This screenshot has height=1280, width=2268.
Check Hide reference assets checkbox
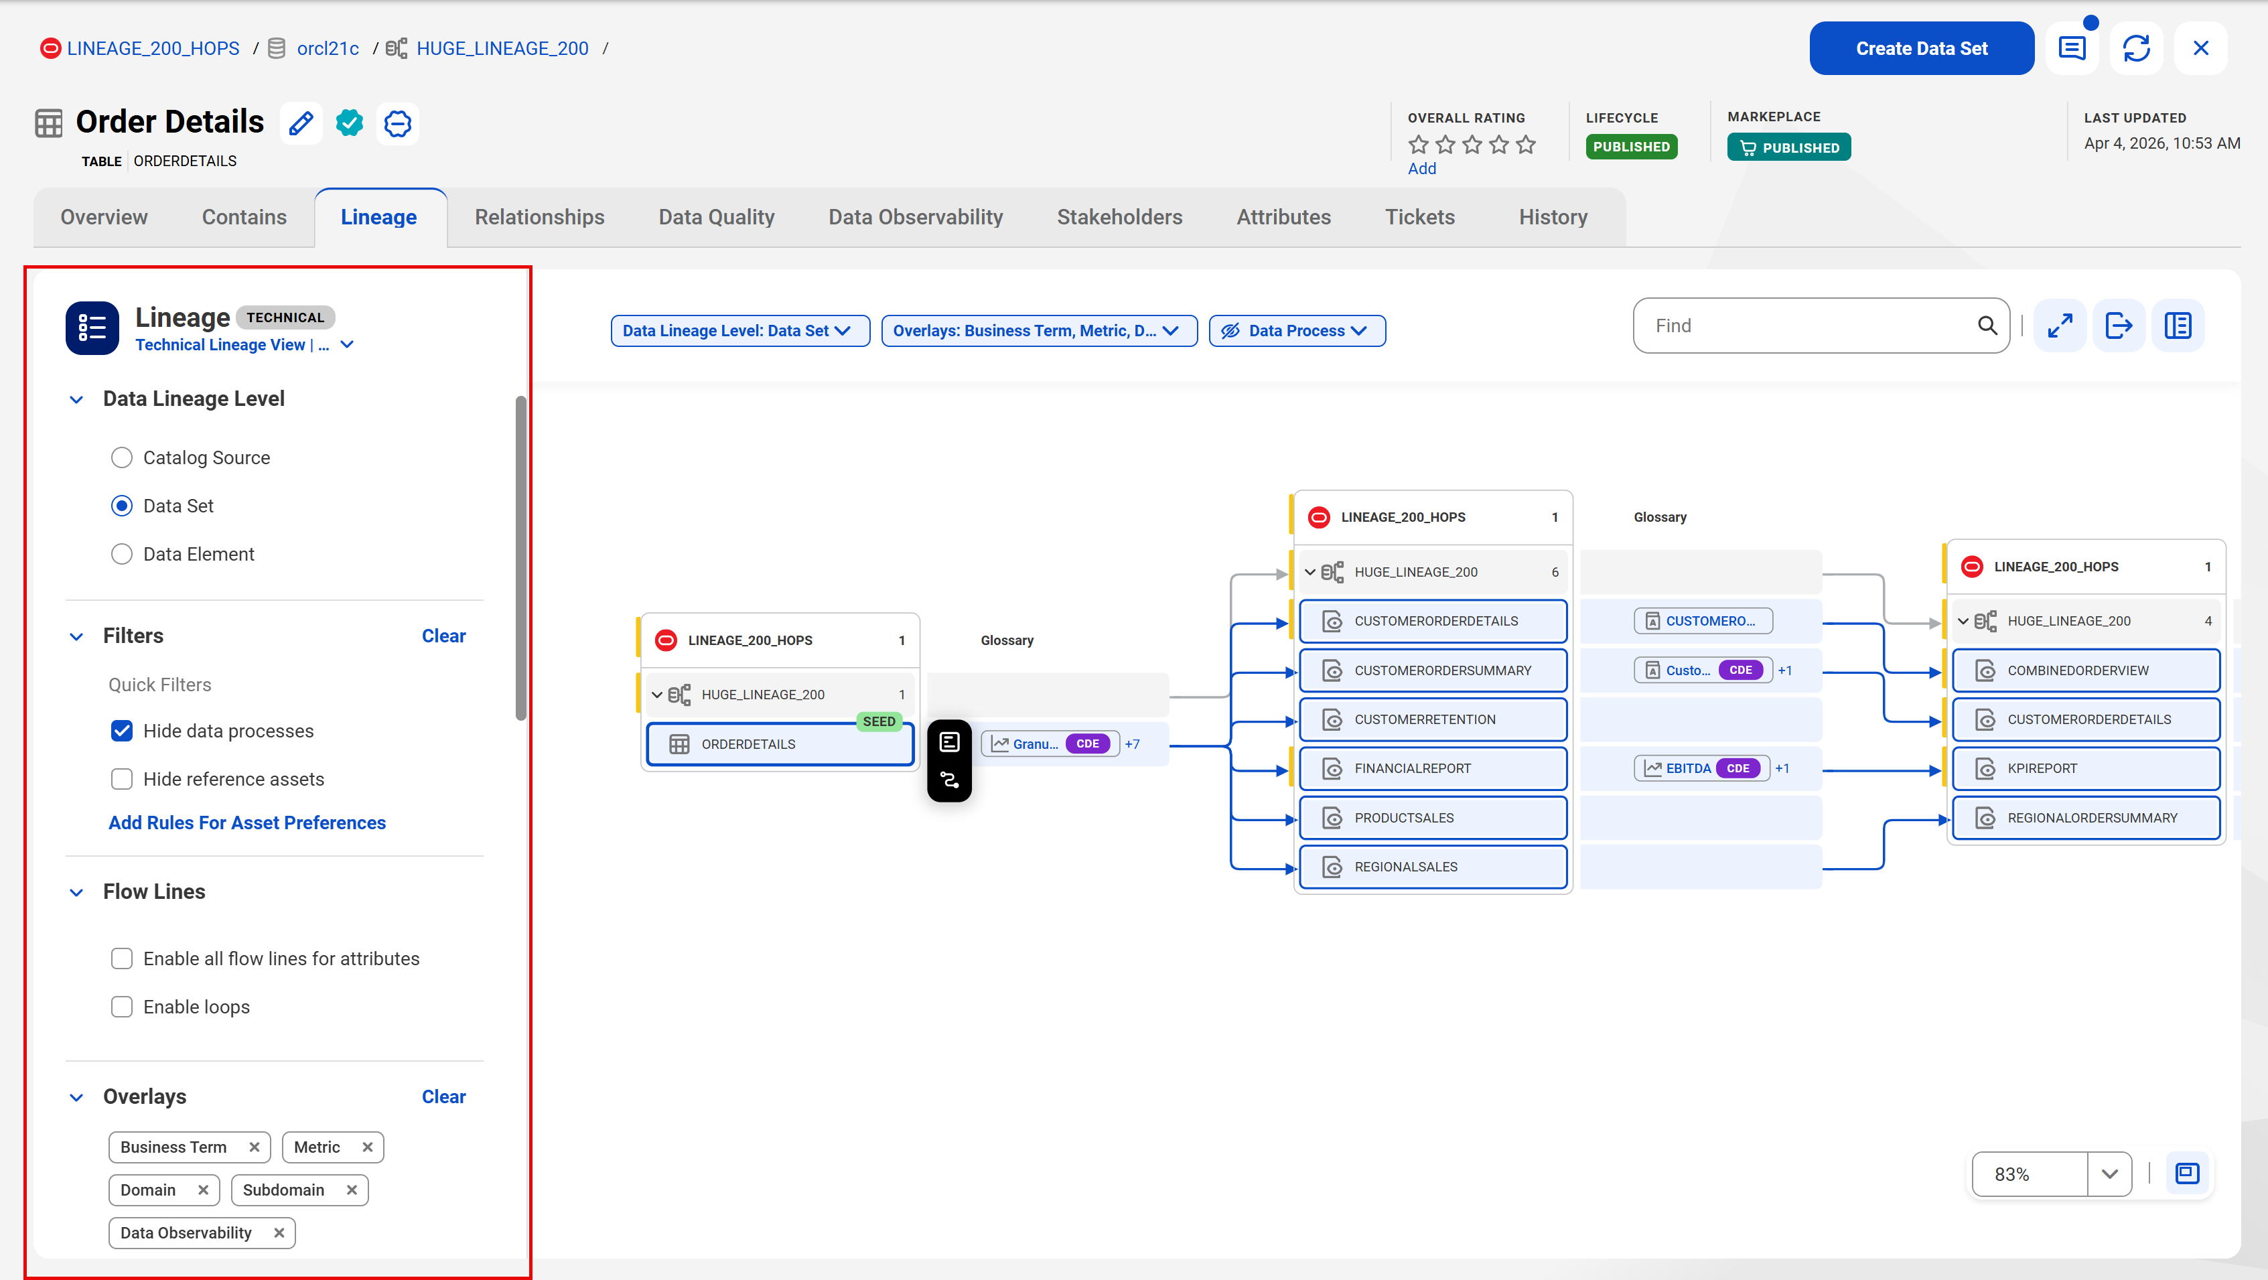121,780
